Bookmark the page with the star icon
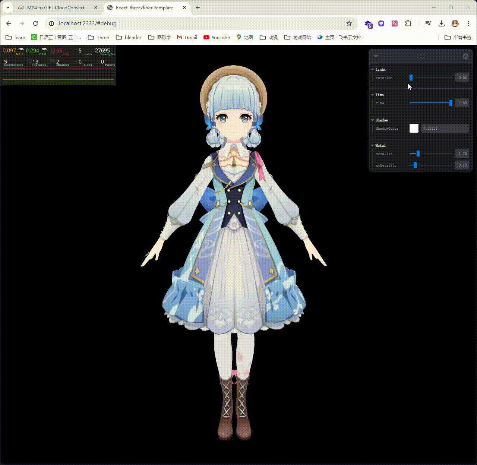The width and height of the screenshot is (477, 465). [349, 23]
